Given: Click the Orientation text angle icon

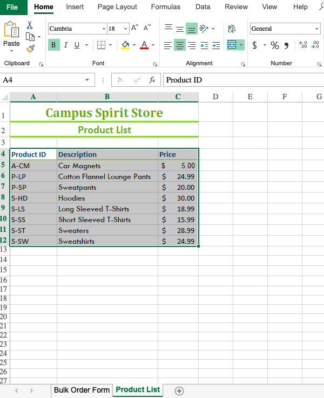Looking at the screenshot, I should pos(204,29).
